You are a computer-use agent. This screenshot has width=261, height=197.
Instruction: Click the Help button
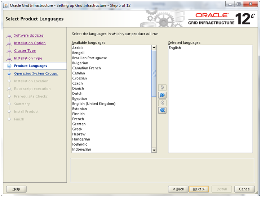click(x=16, y=189)
